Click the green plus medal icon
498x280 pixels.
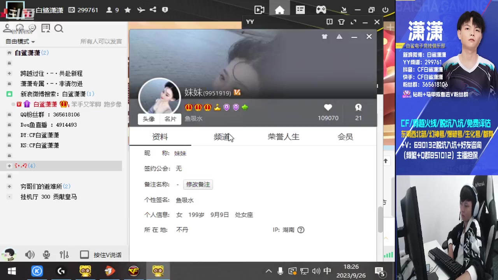245,107
